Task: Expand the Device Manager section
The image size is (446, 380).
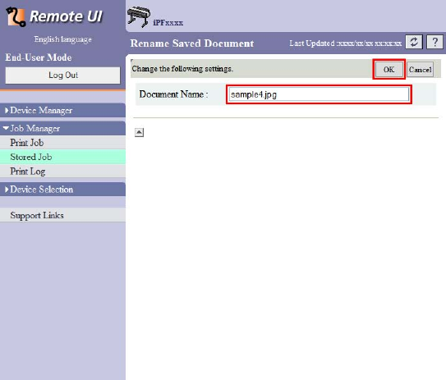Action: 62,110
